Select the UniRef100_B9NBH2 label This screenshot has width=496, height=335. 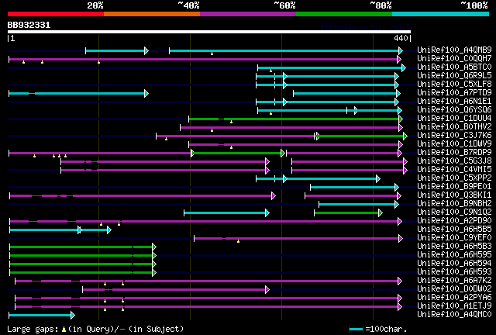tap(454, 204)
